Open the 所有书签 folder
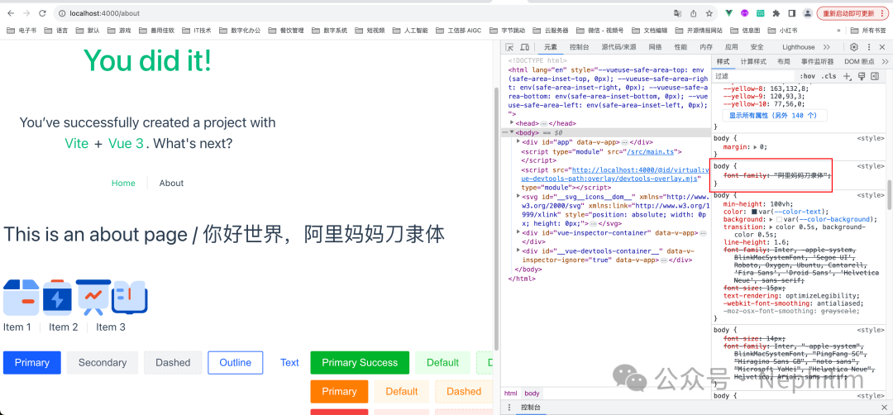 coord(869,30)
